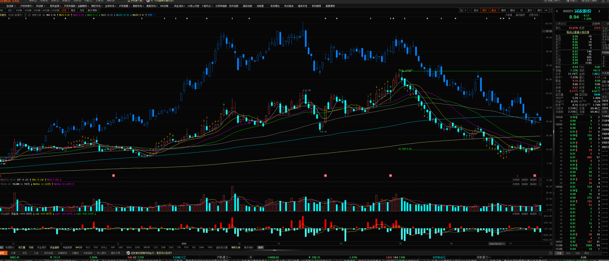Open the 设置均线 moving average settings dropdown
The image size is (609, 261).
(x=534, y=15)
